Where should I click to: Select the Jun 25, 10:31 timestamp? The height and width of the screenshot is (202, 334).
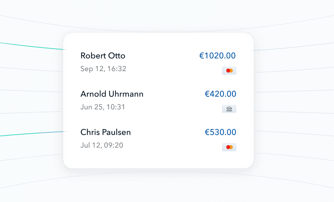103,107
